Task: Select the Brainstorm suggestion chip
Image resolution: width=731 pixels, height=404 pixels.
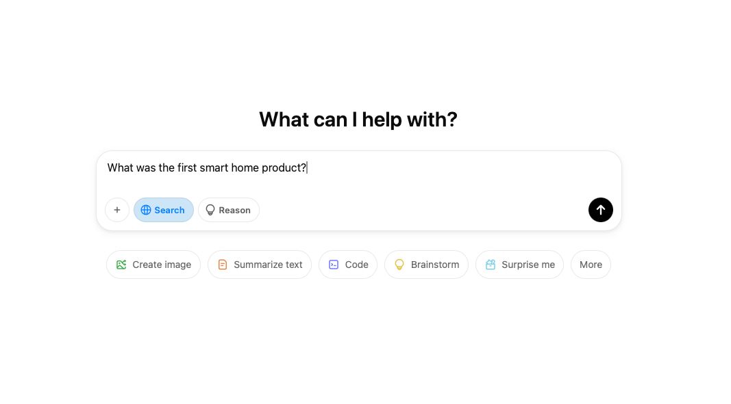Action: click(426, 264)
